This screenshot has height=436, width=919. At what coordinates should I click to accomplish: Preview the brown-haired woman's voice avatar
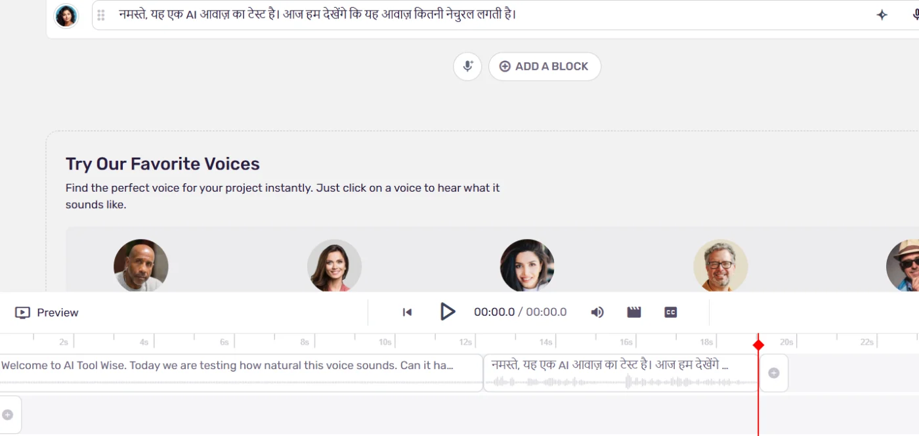point(335,265)
